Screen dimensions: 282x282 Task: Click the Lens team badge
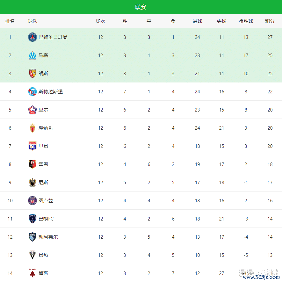(x=33, y=74)
